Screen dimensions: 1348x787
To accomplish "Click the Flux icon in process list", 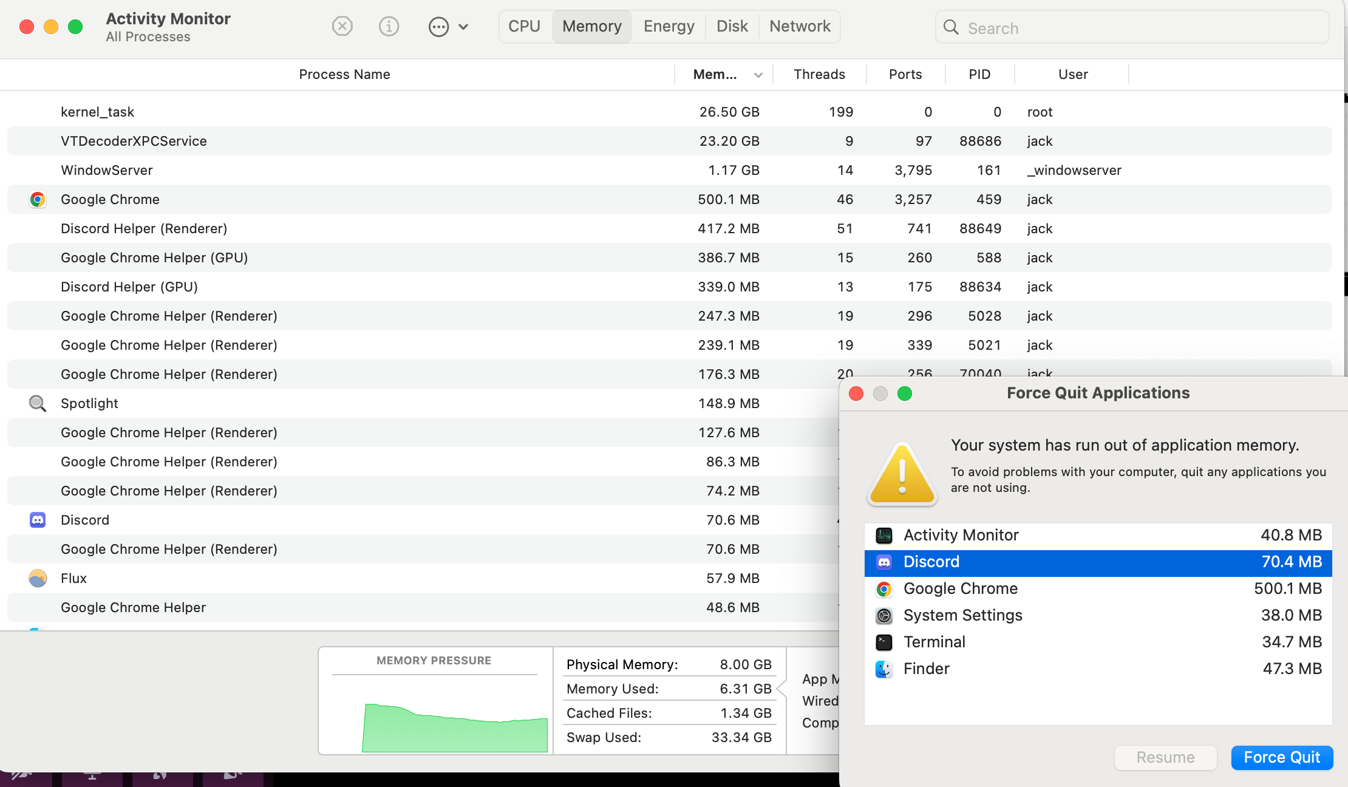I will pyautogui.click(x=38, y=578).
